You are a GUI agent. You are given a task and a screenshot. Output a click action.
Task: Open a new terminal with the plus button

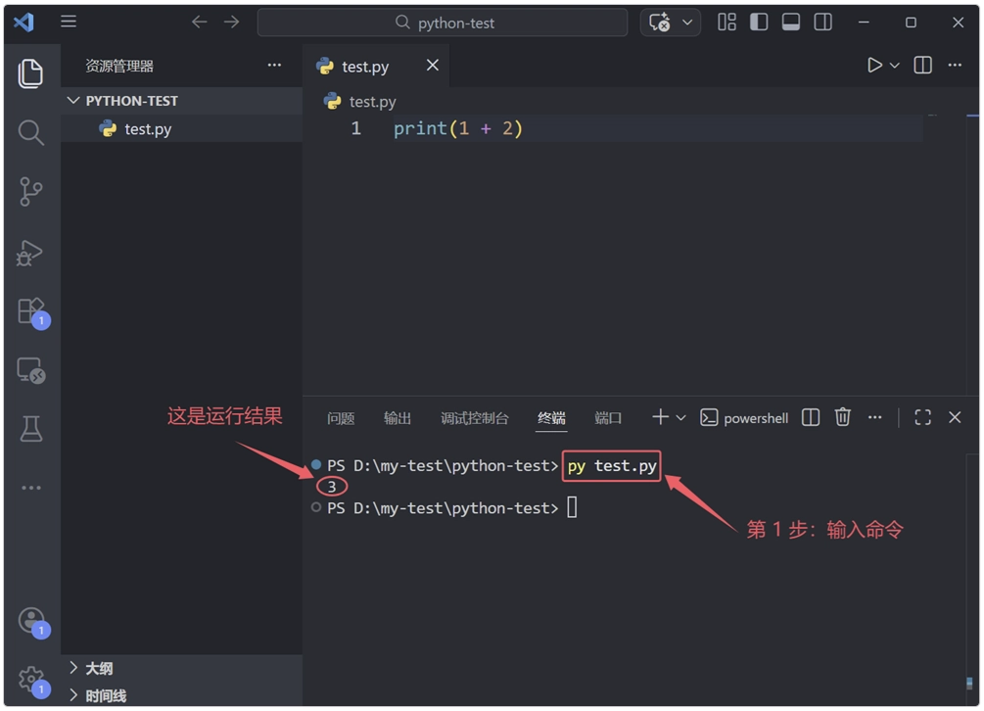tap(659, 417)
